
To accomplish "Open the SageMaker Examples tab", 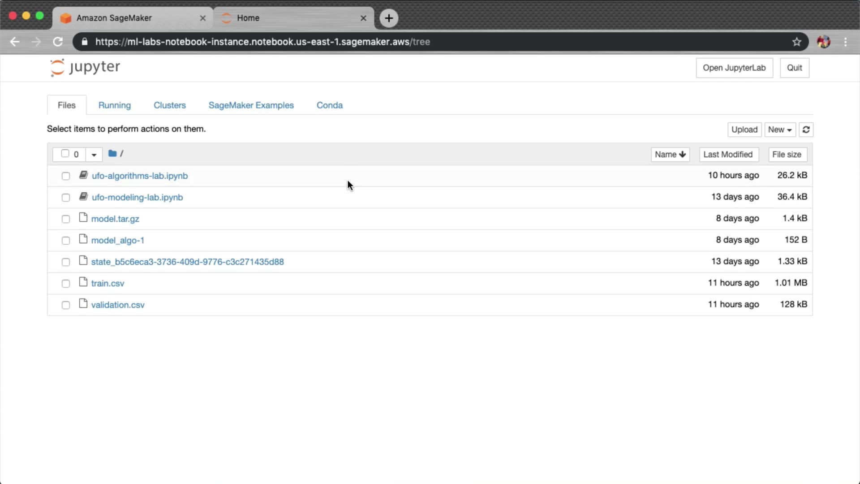I will [251, 105].
